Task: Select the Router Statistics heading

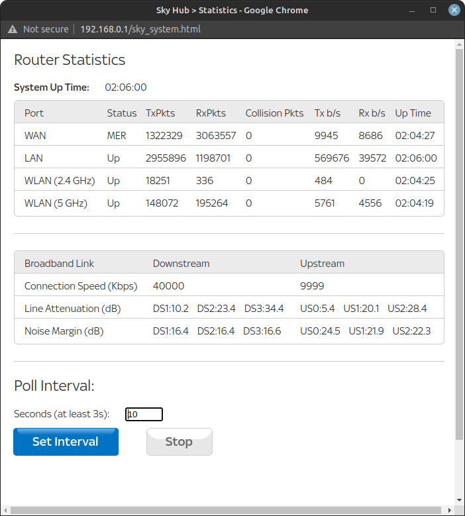Action: (70, 60)
